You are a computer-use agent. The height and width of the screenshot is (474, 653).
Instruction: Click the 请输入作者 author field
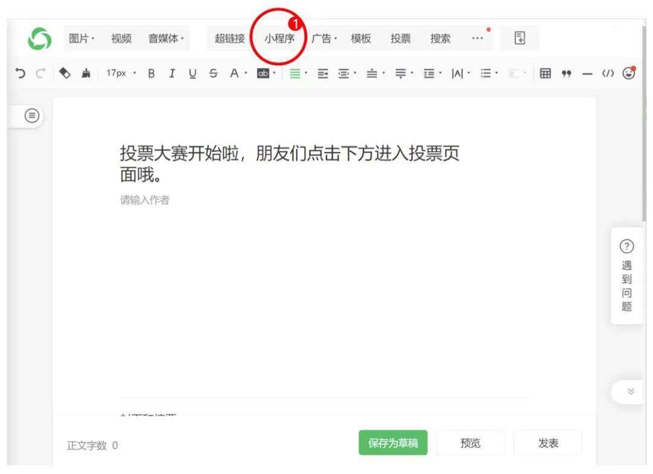click(x=145, y=201)
